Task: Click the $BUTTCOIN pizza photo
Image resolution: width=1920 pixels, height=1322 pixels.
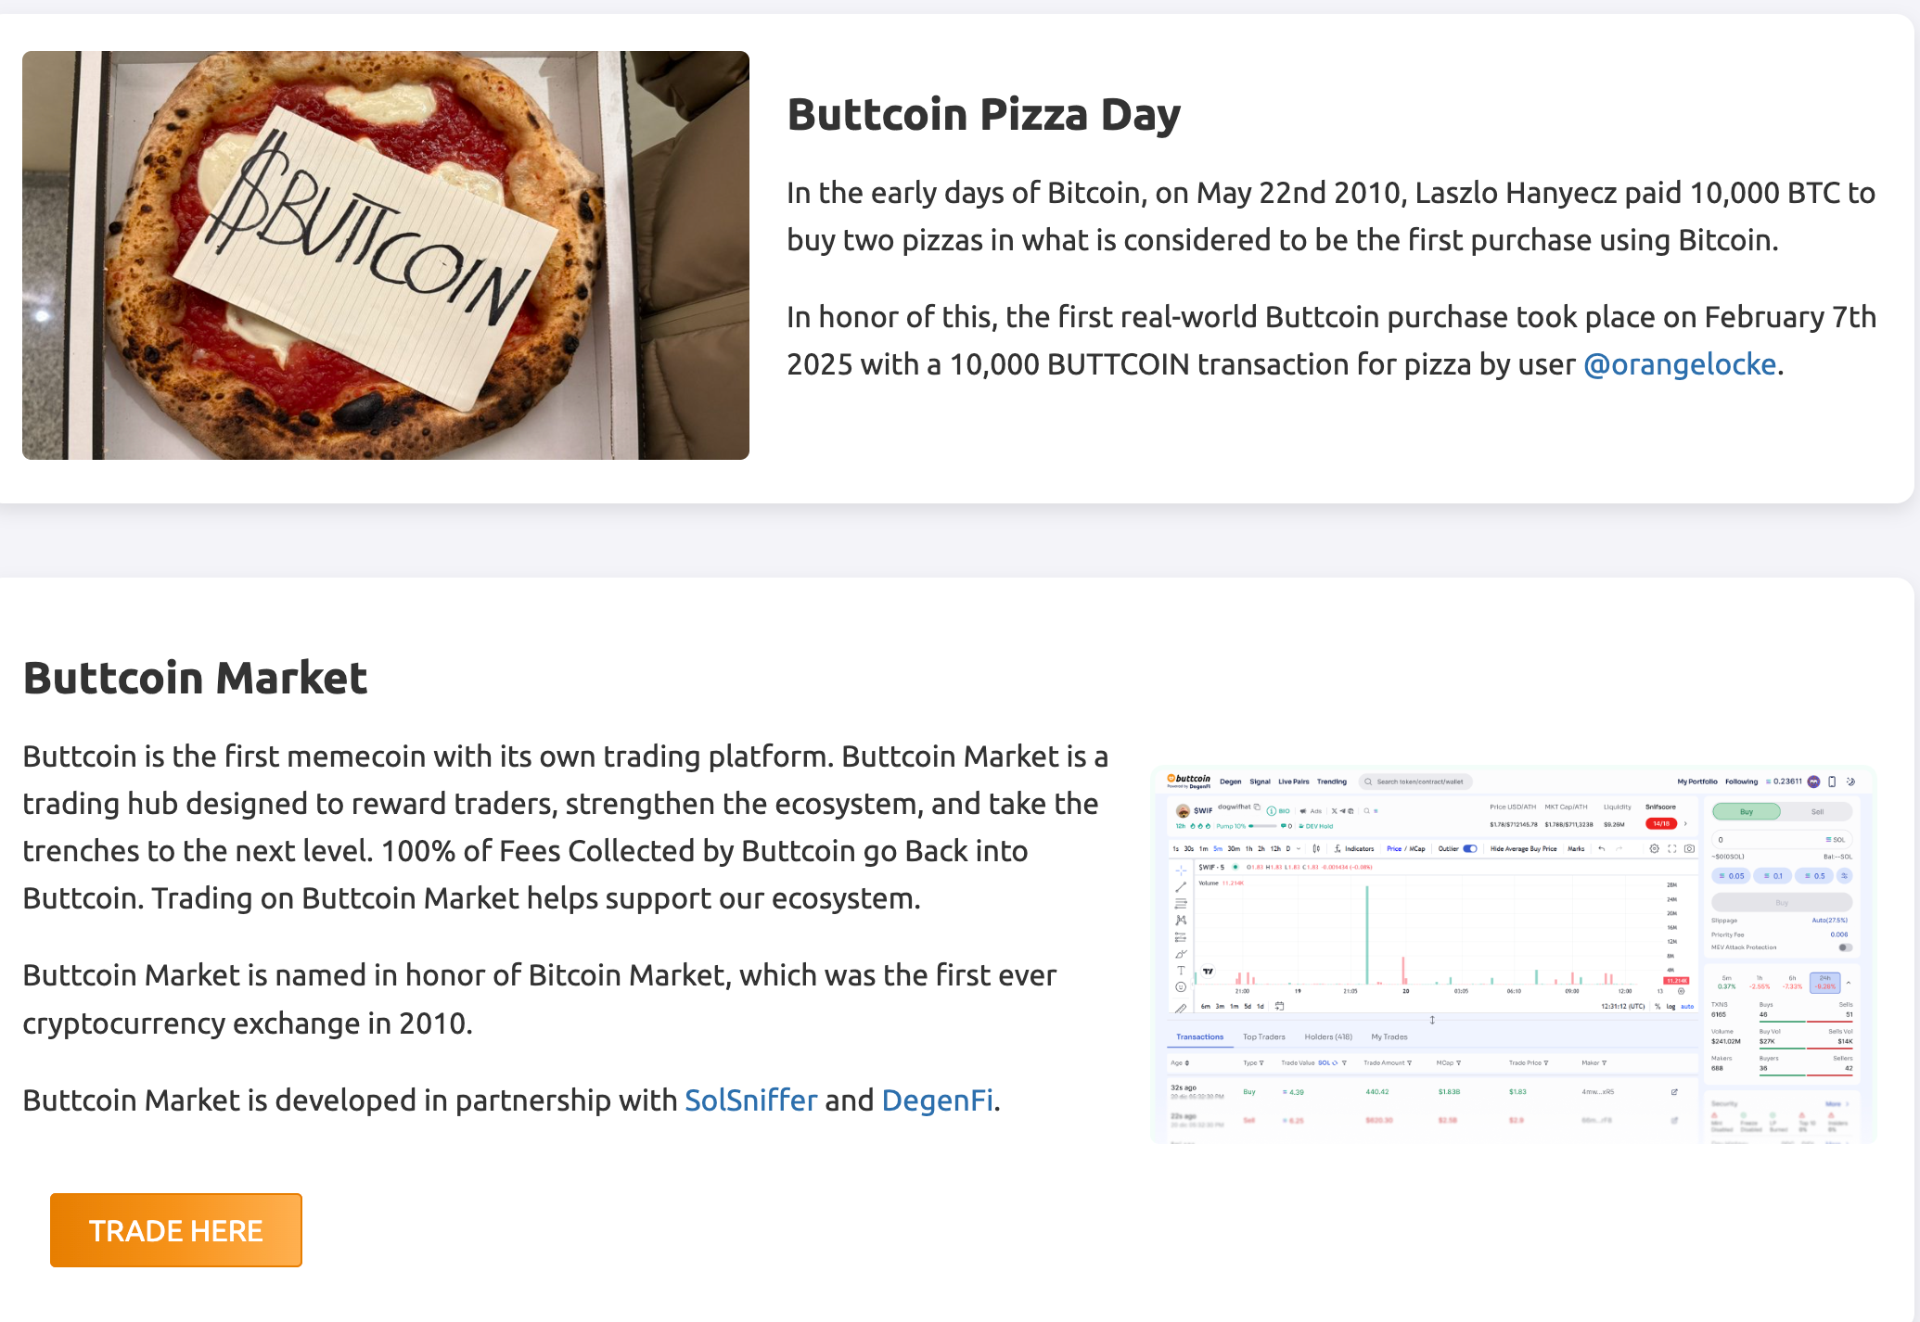Action: tap(386, 255)
